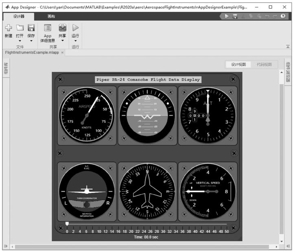293x251 pixels.
Task: Click Paste icon in quick access toolbar
Action: (x=259, y=16)
